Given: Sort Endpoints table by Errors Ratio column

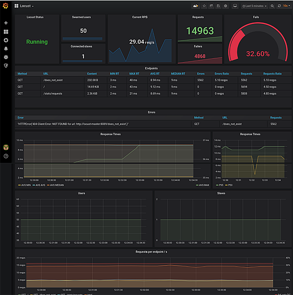Looking at the screenshot, I should coord(222,74).
